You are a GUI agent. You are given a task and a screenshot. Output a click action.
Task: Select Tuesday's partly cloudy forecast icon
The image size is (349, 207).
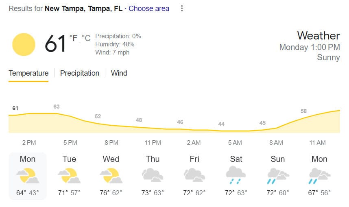pos(69,176)
